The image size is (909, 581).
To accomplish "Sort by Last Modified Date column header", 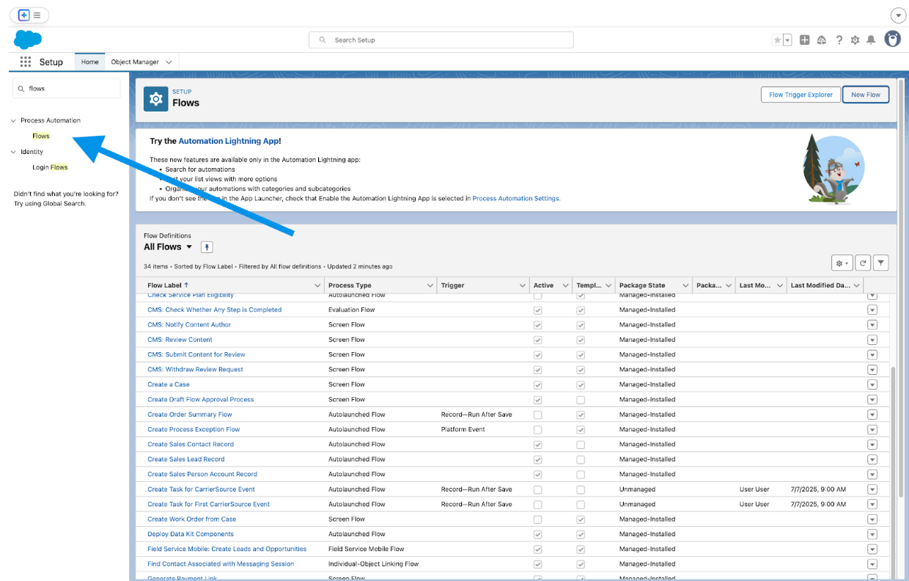I will coord(820,285).
